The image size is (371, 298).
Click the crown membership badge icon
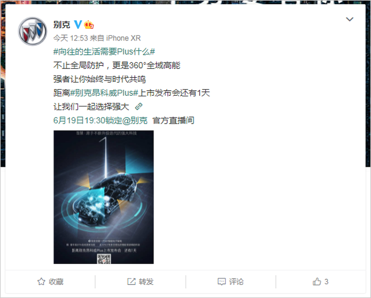coord(89,24)
